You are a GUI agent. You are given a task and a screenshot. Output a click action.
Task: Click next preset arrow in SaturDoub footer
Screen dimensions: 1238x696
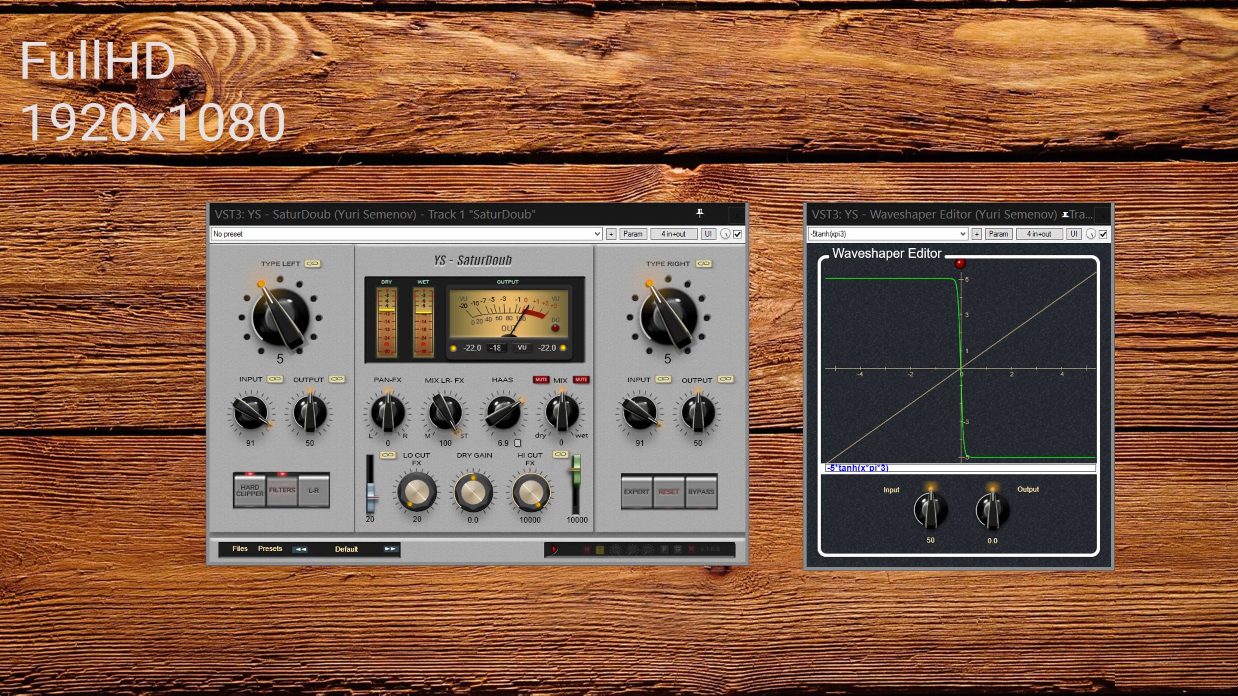[x=390, y=549]
